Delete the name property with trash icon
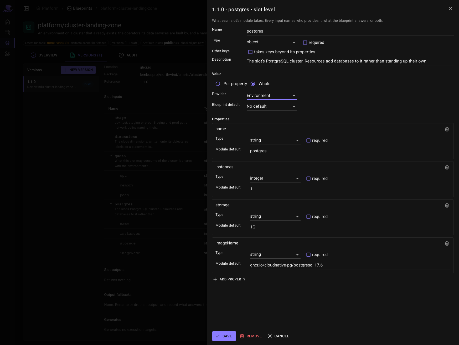Image resolution: width=459 pixels, height=345 pixels. [447, 129]
